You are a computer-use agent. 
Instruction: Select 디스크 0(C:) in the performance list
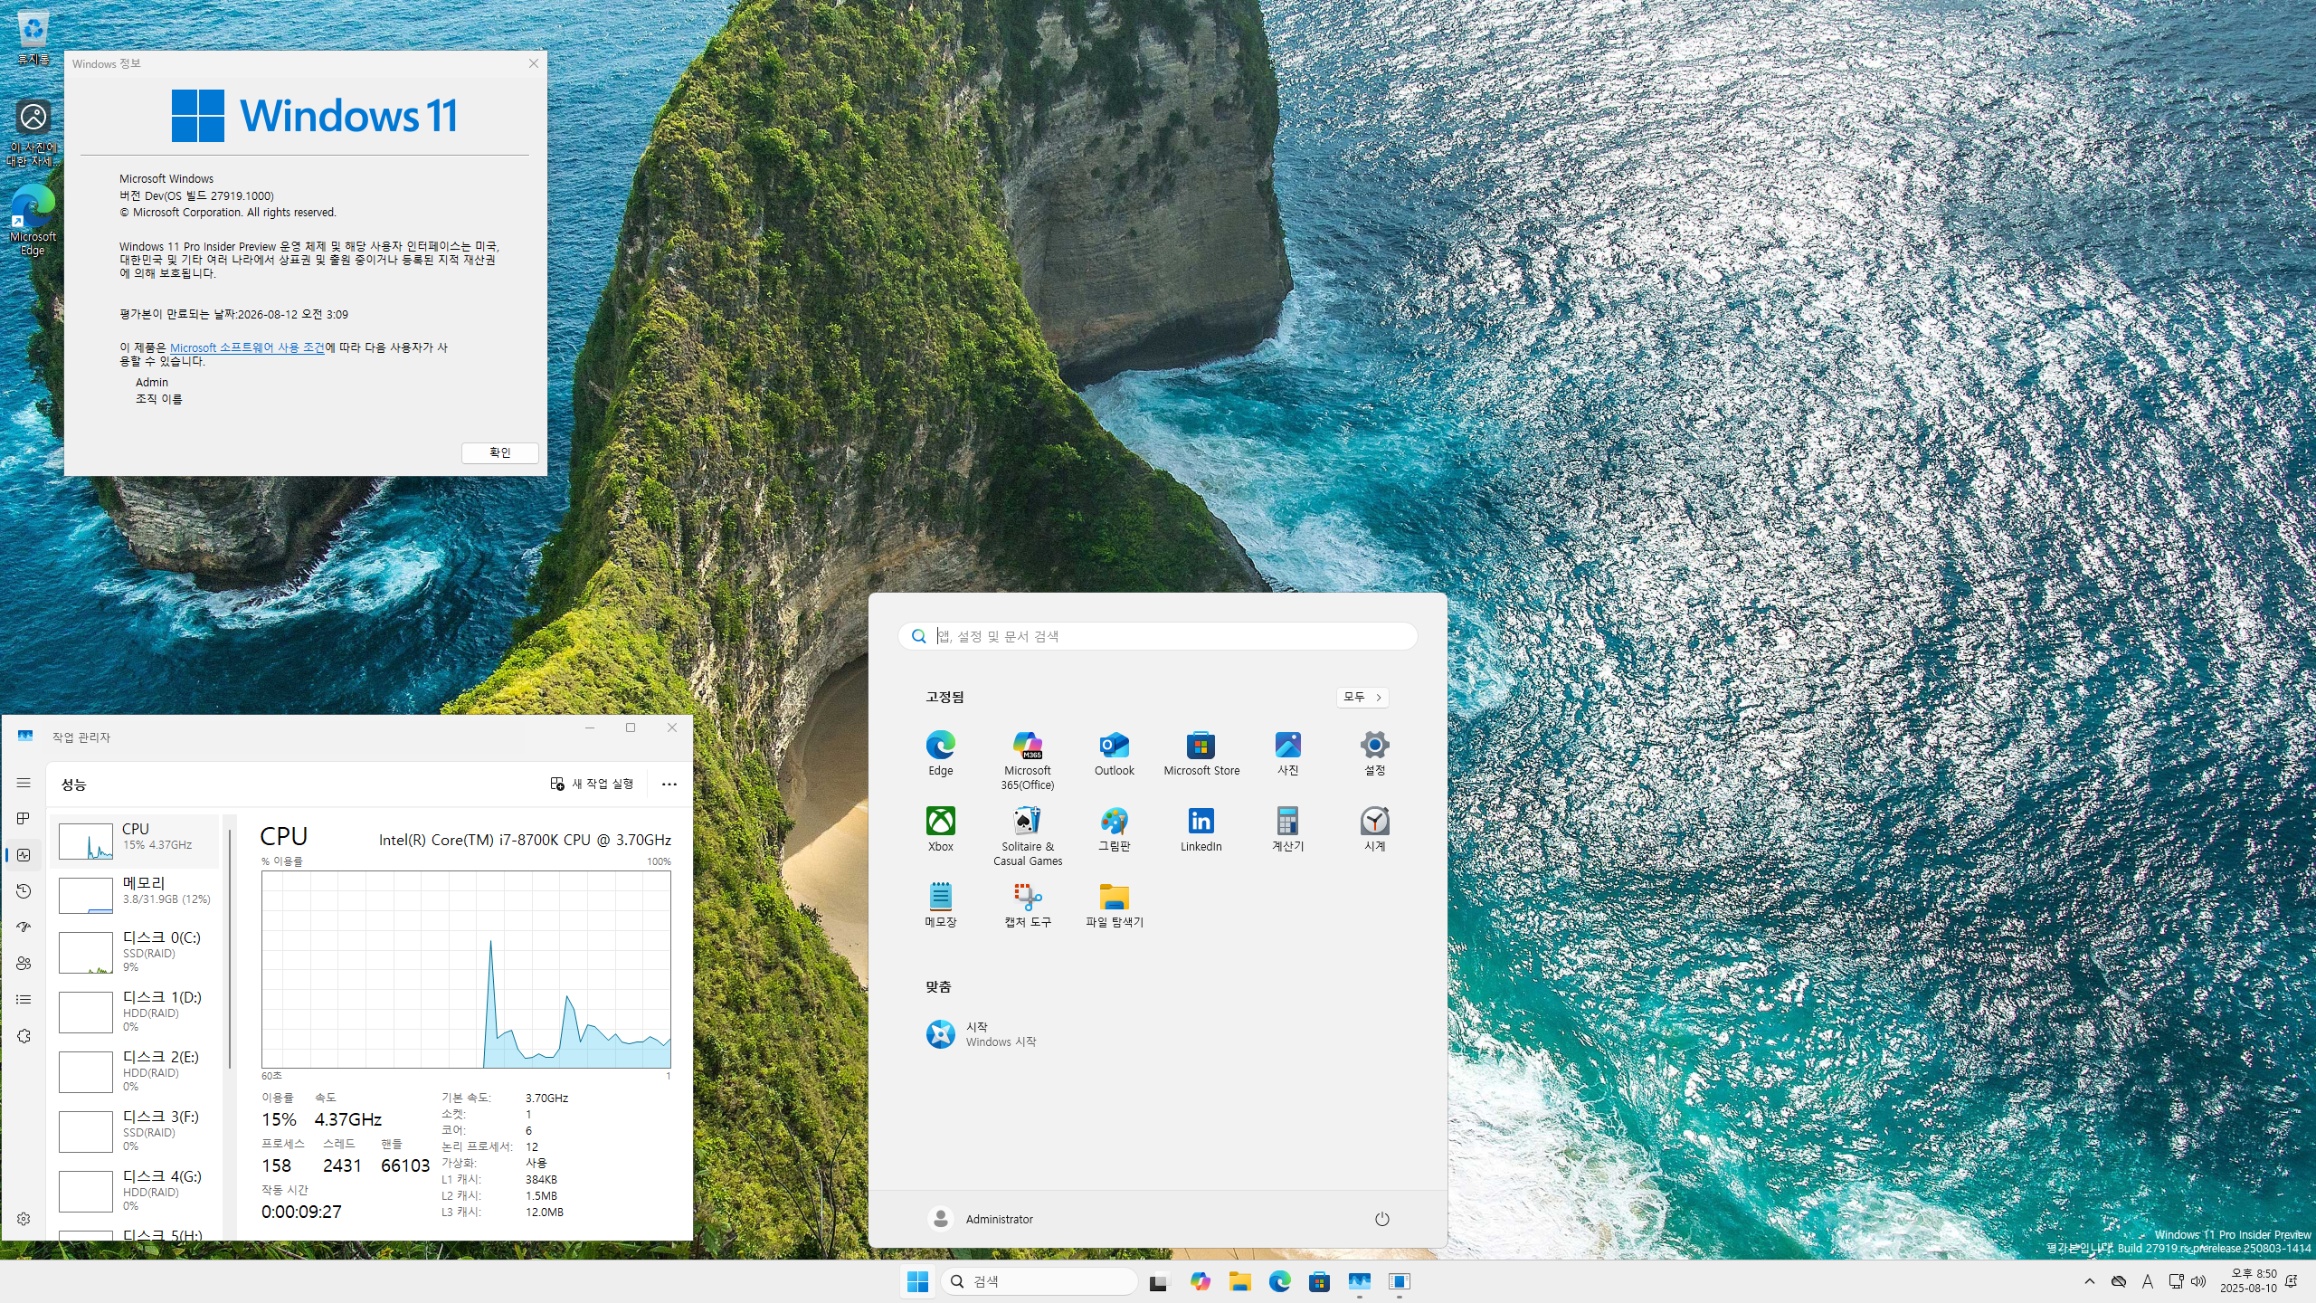(x=136, y=952)
